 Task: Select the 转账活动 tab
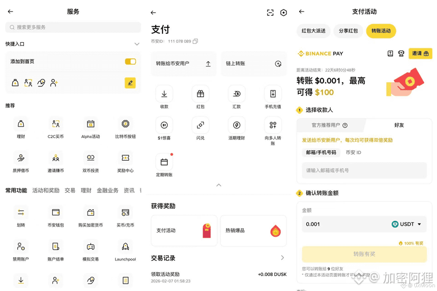[x=381, y=31]
